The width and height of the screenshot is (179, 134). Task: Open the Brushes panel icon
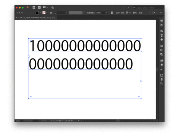coord(161,35)
